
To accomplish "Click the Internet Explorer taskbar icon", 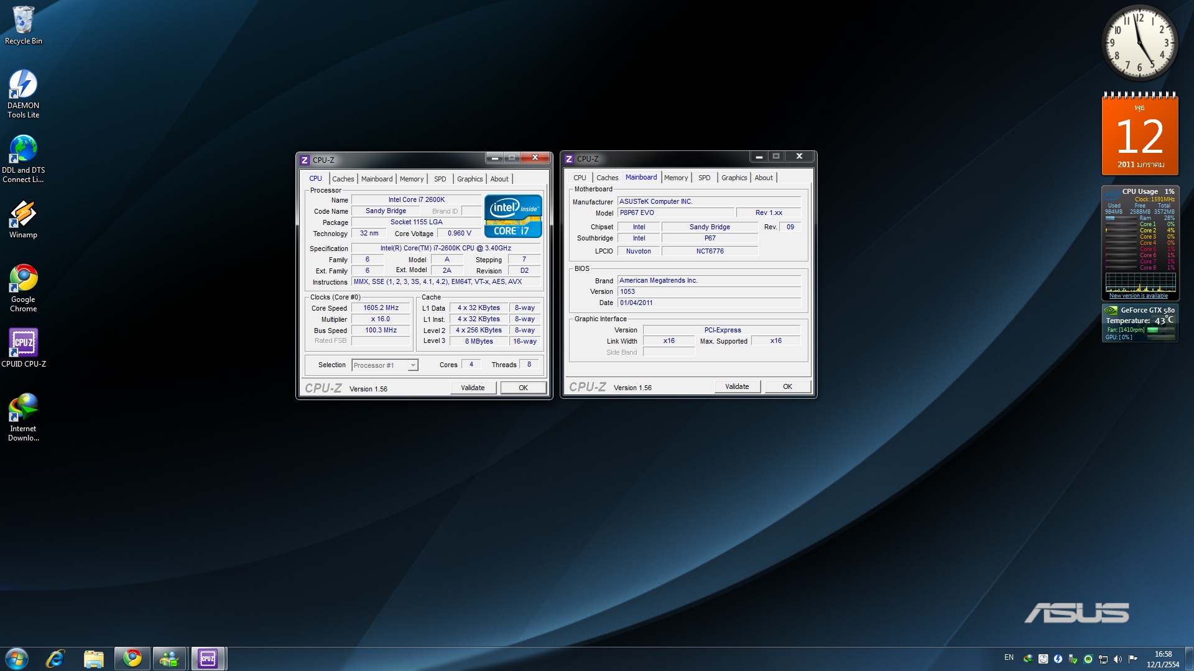I will coord(55,659).
